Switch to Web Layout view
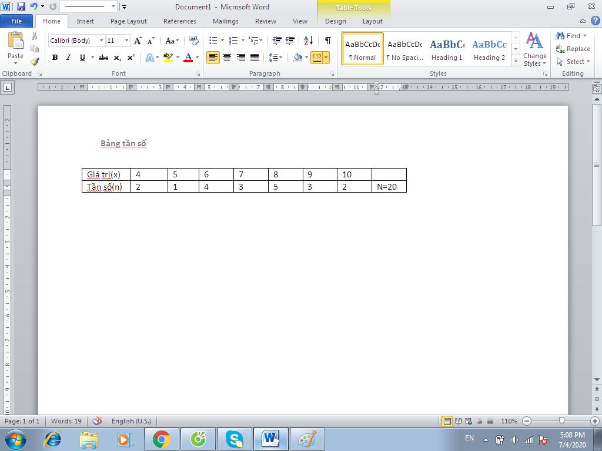 (x=469, y=421)
